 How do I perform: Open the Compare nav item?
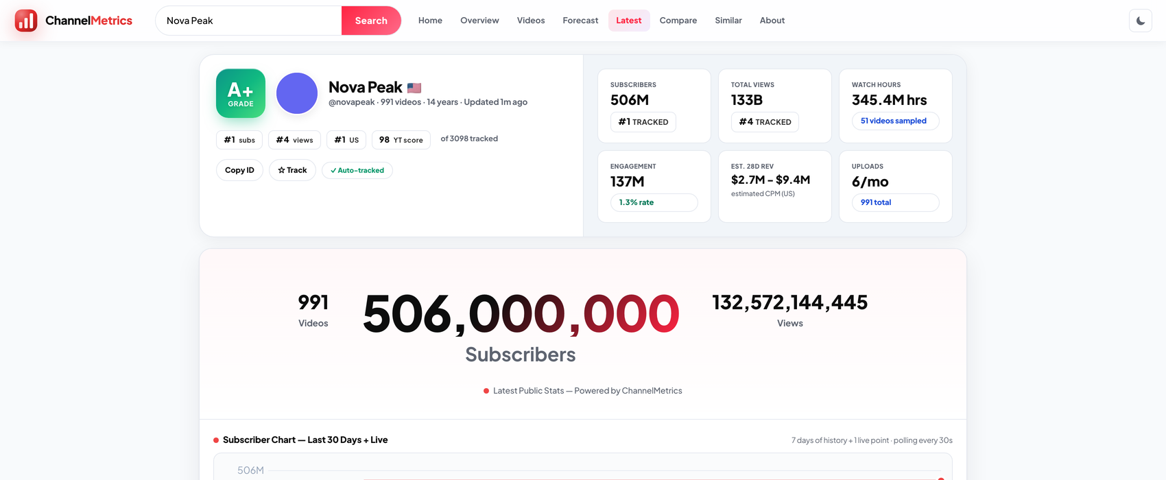(678, 21)
